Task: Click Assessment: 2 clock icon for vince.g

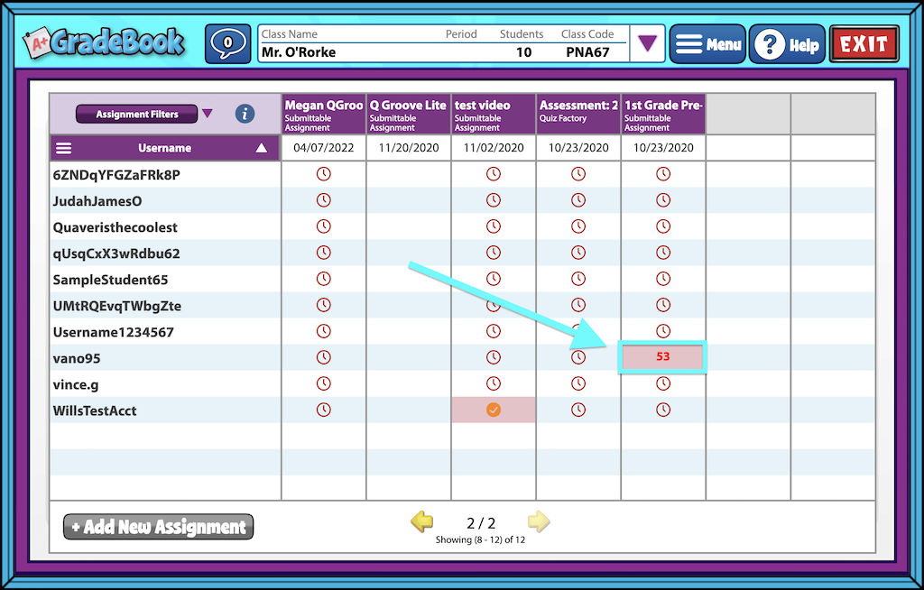Action: (578, 383)
